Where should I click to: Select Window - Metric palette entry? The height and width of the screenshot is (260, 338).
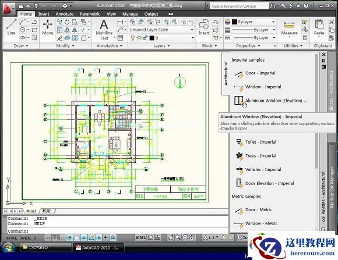tap(256, 223)
